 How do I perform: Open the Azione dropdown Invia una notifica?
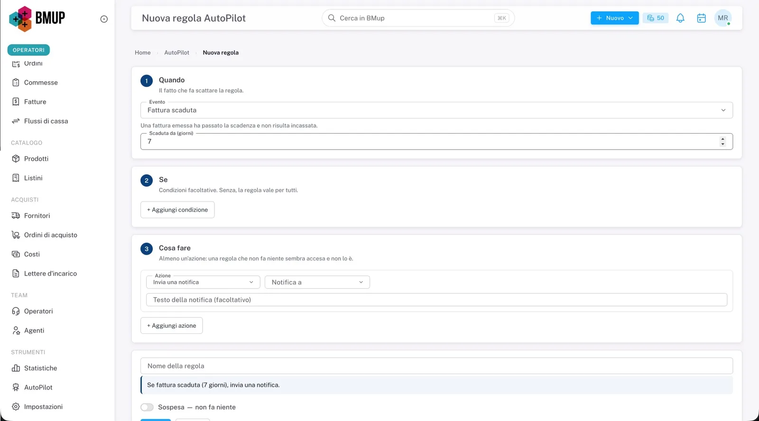coord(203,282)
